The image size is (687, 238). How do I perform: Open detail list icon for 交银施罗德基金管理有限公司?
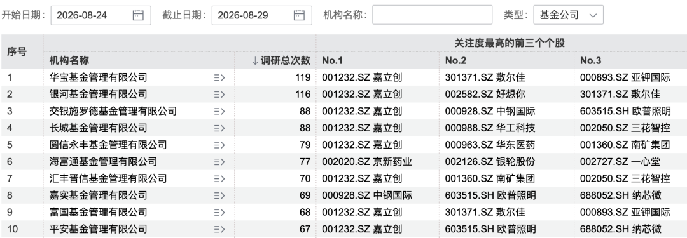pyautogui.click(x=219, y=112)
